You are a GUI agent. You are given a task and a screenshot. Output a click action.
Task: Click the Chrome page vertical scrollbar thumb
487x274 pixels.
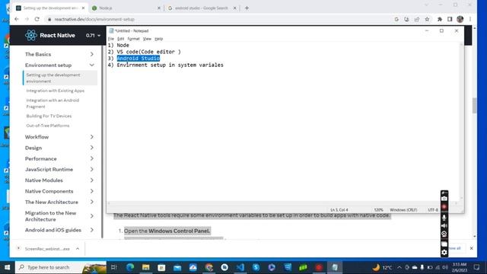(474, 106)
